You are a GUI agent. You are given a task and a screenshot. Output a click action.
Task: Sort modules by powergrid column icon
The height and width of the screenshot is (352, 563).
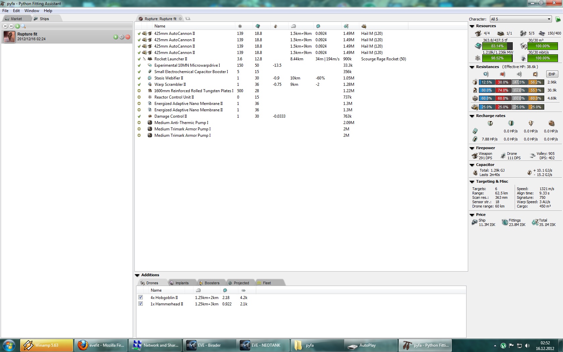tap(240, 26)
